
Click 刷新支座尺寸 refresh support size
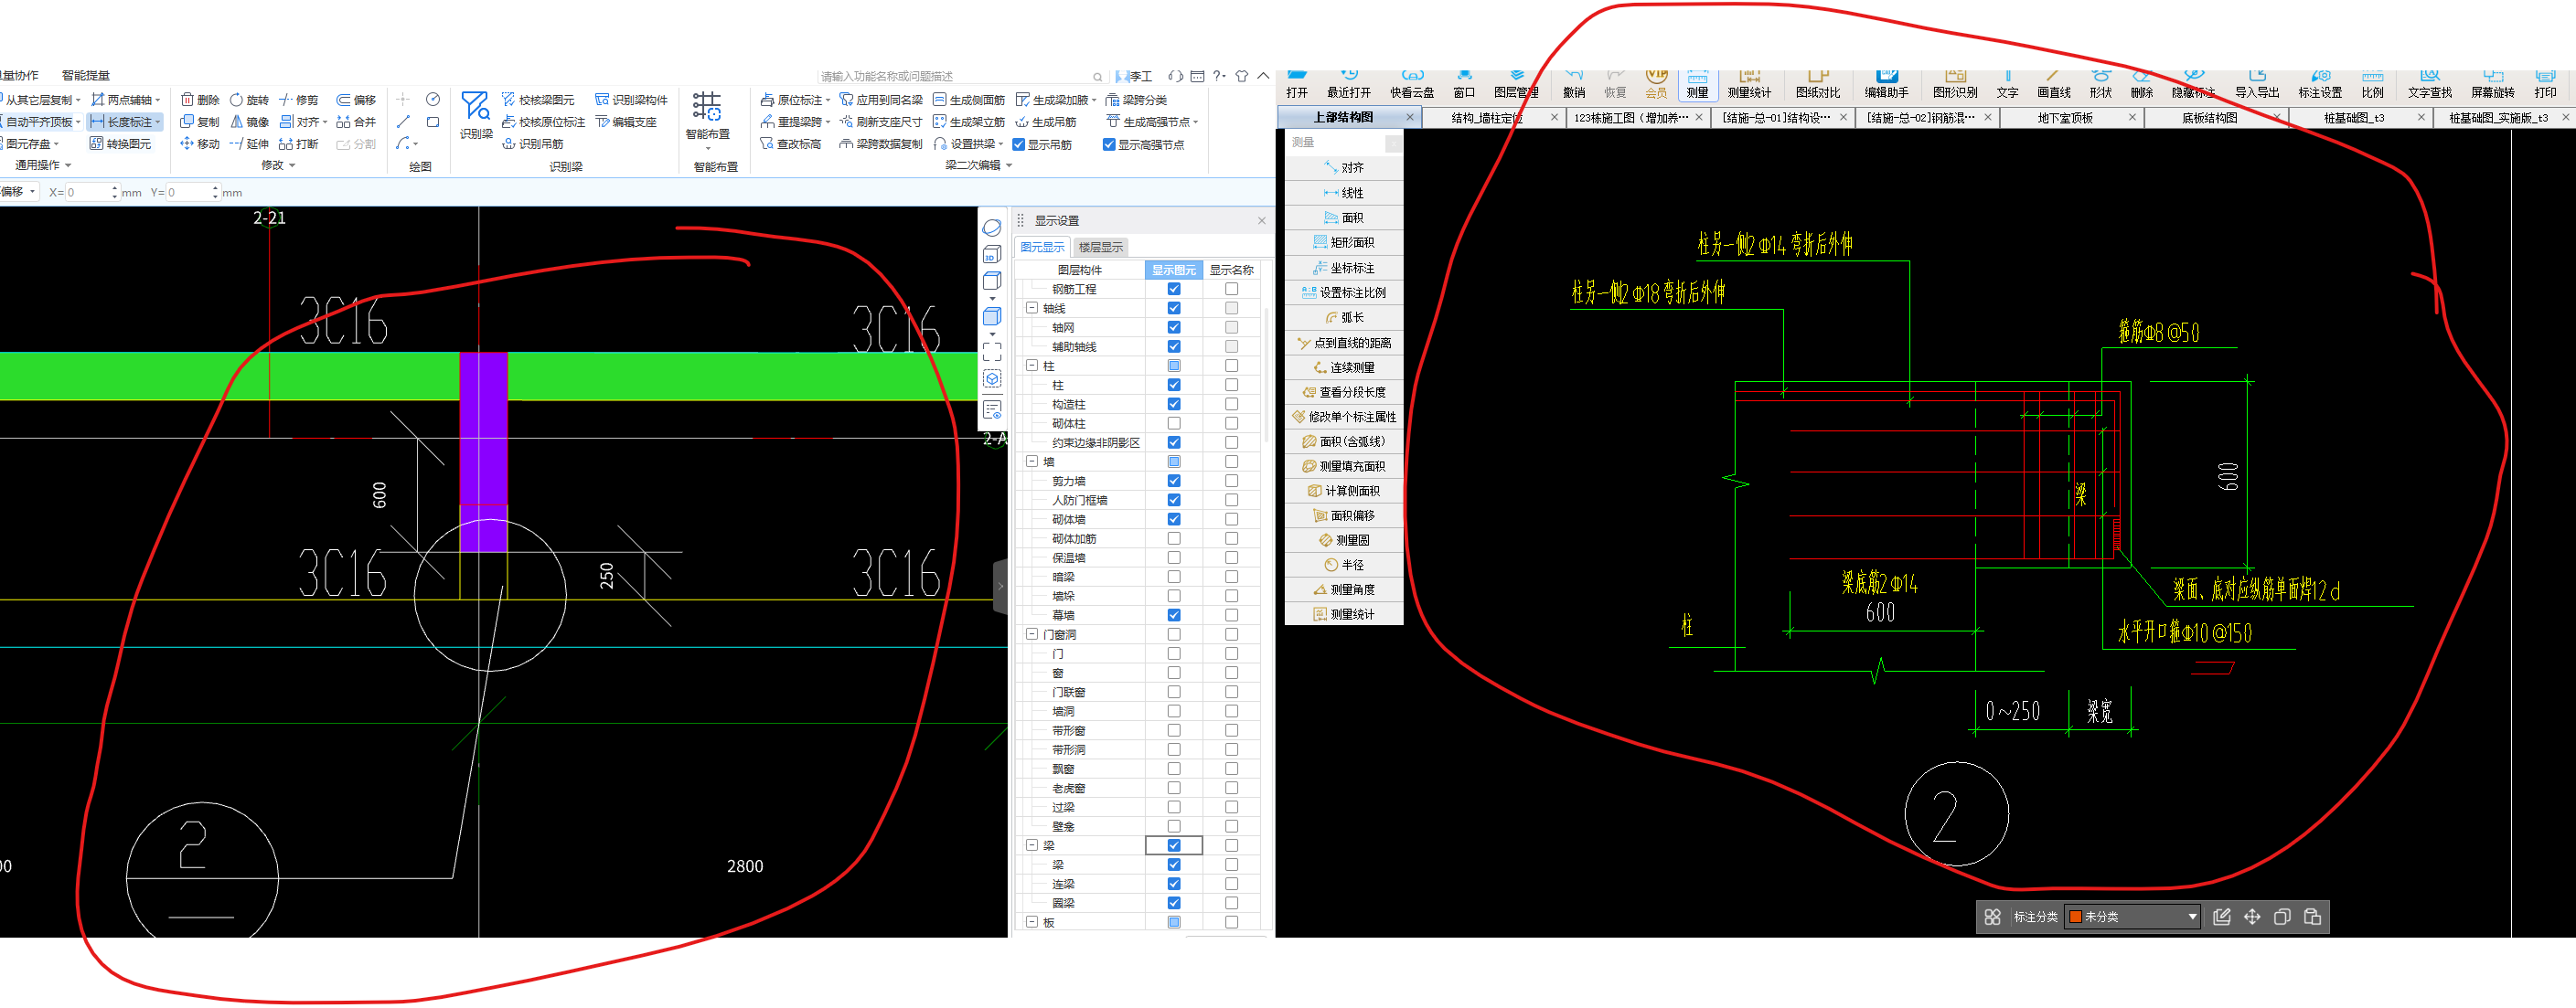click(x=880, y=122)
